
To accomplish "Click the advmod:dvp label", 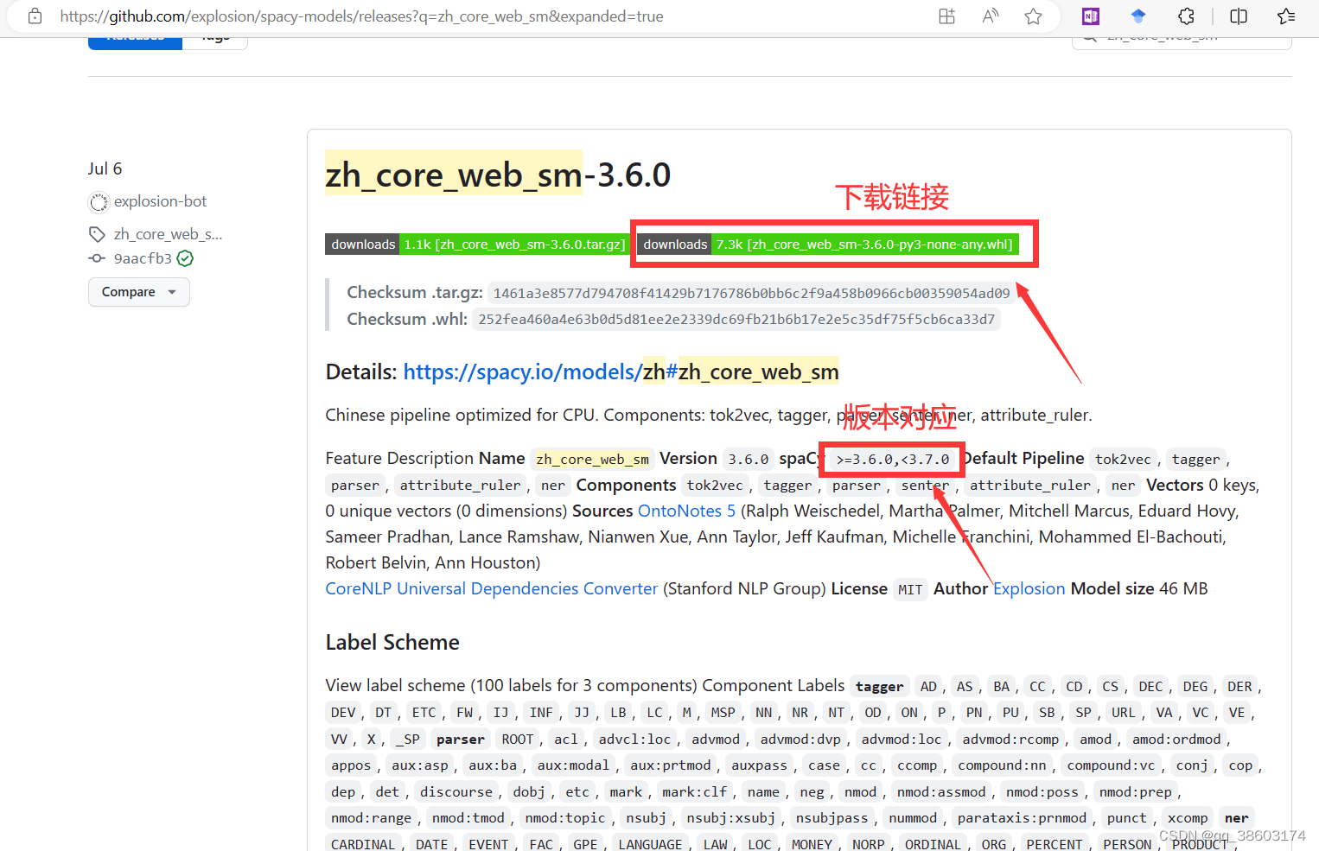I will point(800,740).
